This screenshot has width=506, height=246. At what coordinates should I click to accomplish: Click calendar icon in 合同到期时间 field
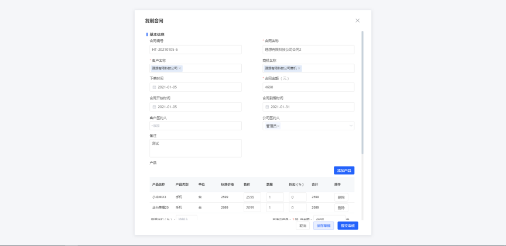click(x=267, y=107)
